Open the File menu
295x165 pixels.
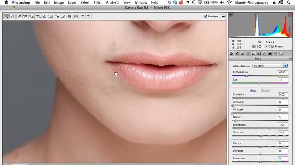coord(37,2)
